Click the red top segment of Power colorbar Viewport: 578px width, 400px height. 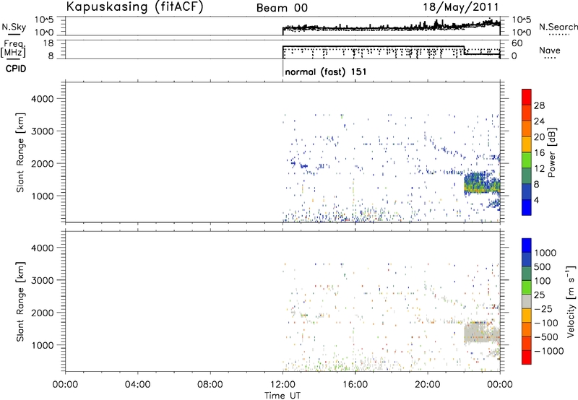click(x=527, y=97)
